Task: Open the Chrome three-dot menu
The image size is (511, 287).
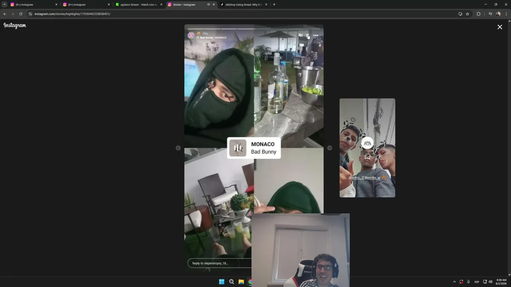Action: pyautogui.click(x=506, y=14)
